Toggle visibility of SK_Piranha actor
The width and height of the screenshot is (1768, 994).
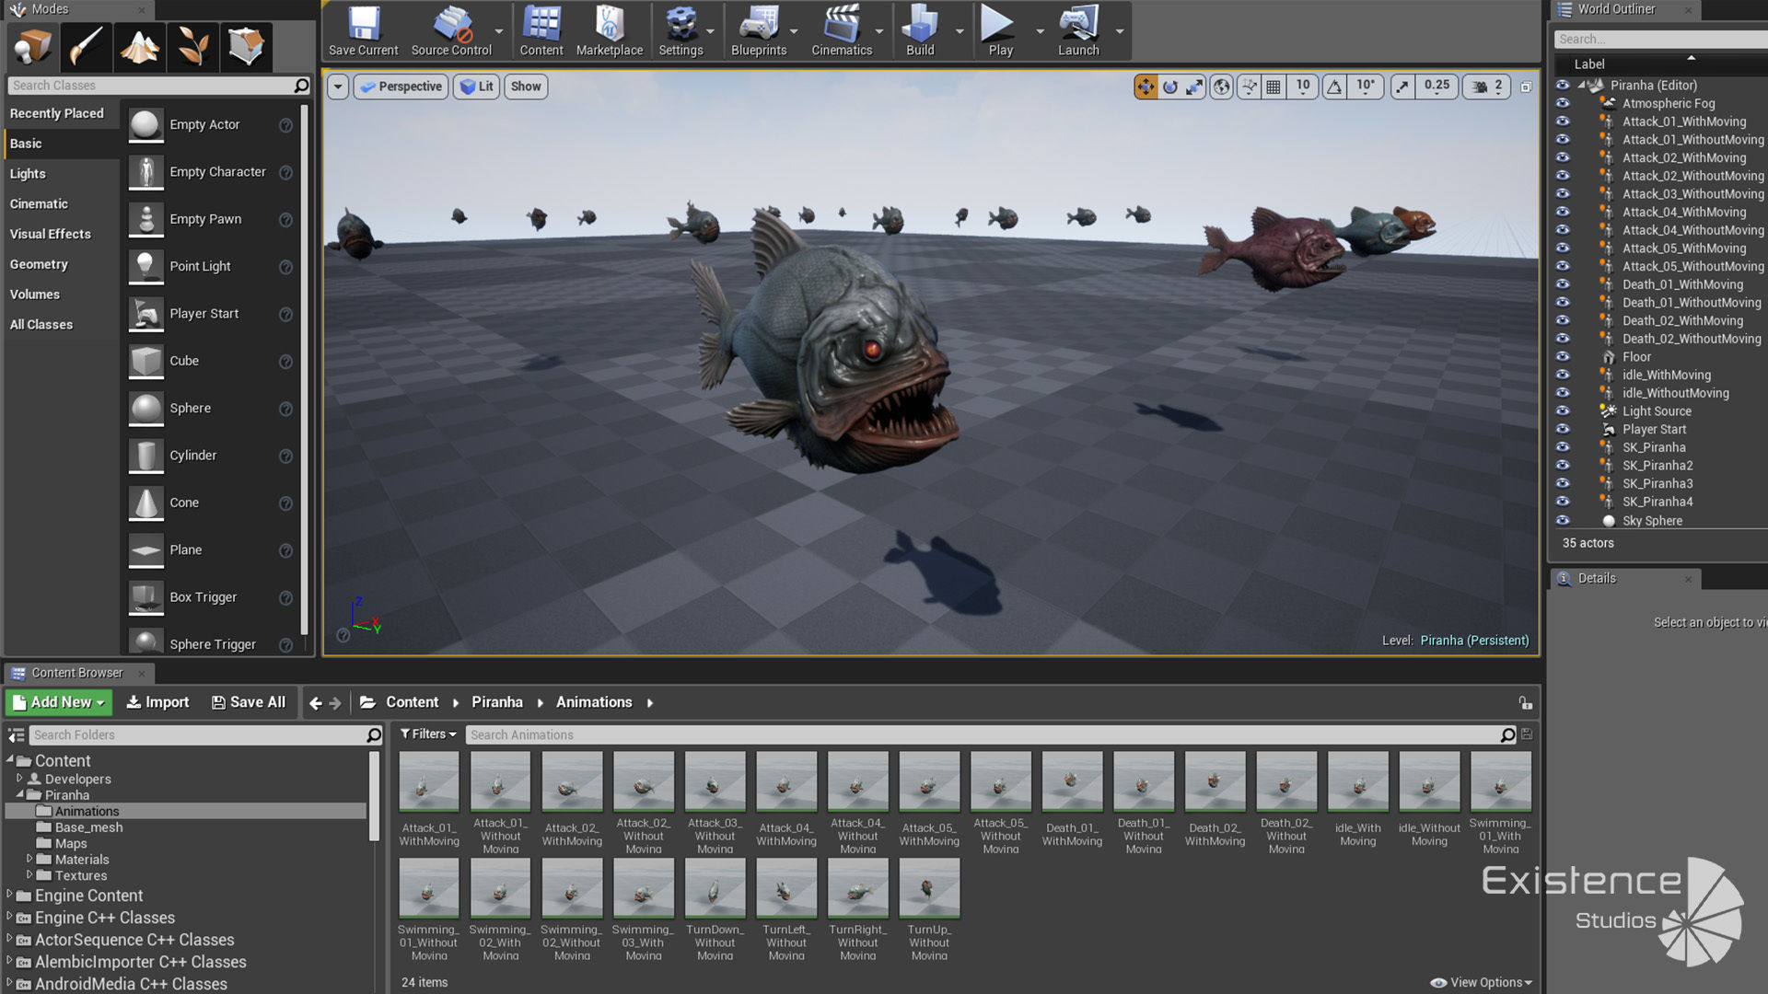coord(1563,447)
